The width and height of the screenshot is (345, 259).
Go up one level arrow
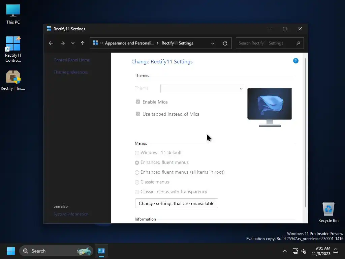pyautogui.click(x=83, y=43)
